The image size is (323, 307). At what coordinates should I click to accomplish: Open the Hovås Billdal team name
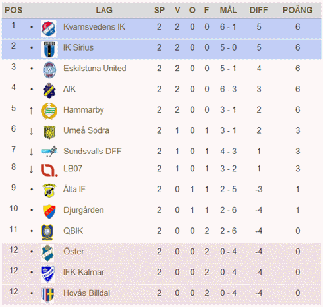pos(86,293)
